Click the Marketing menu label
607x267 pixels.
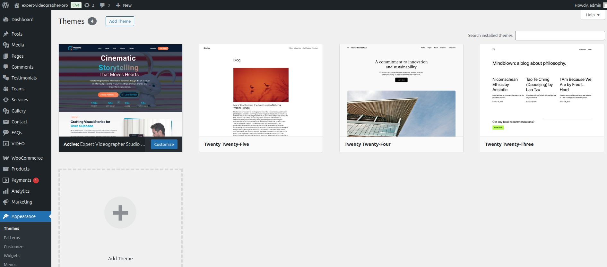[x=22, y=202]
